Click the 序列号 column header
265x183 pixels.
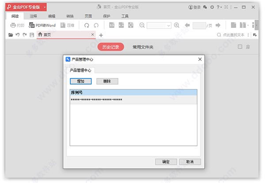[x=133, y=93]
